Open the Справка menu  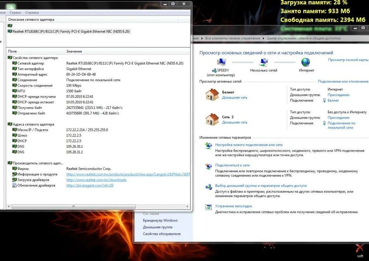32,13
